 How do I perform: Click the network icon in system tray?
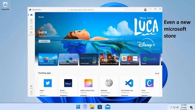point(174,107)
